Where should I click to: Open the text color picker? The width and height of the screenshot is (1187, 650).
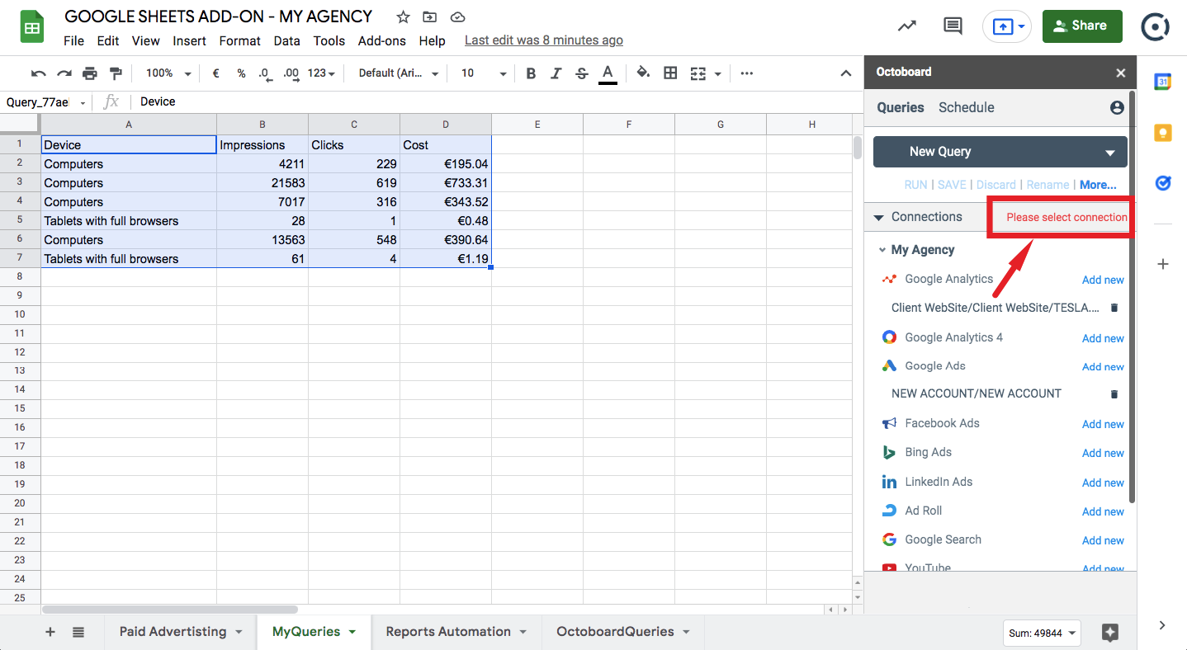pyautogui.click(x=608, y=73)
